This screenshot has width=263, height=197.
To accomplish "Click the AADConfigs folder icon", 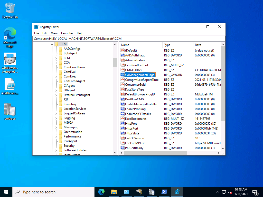I will 60,49.
